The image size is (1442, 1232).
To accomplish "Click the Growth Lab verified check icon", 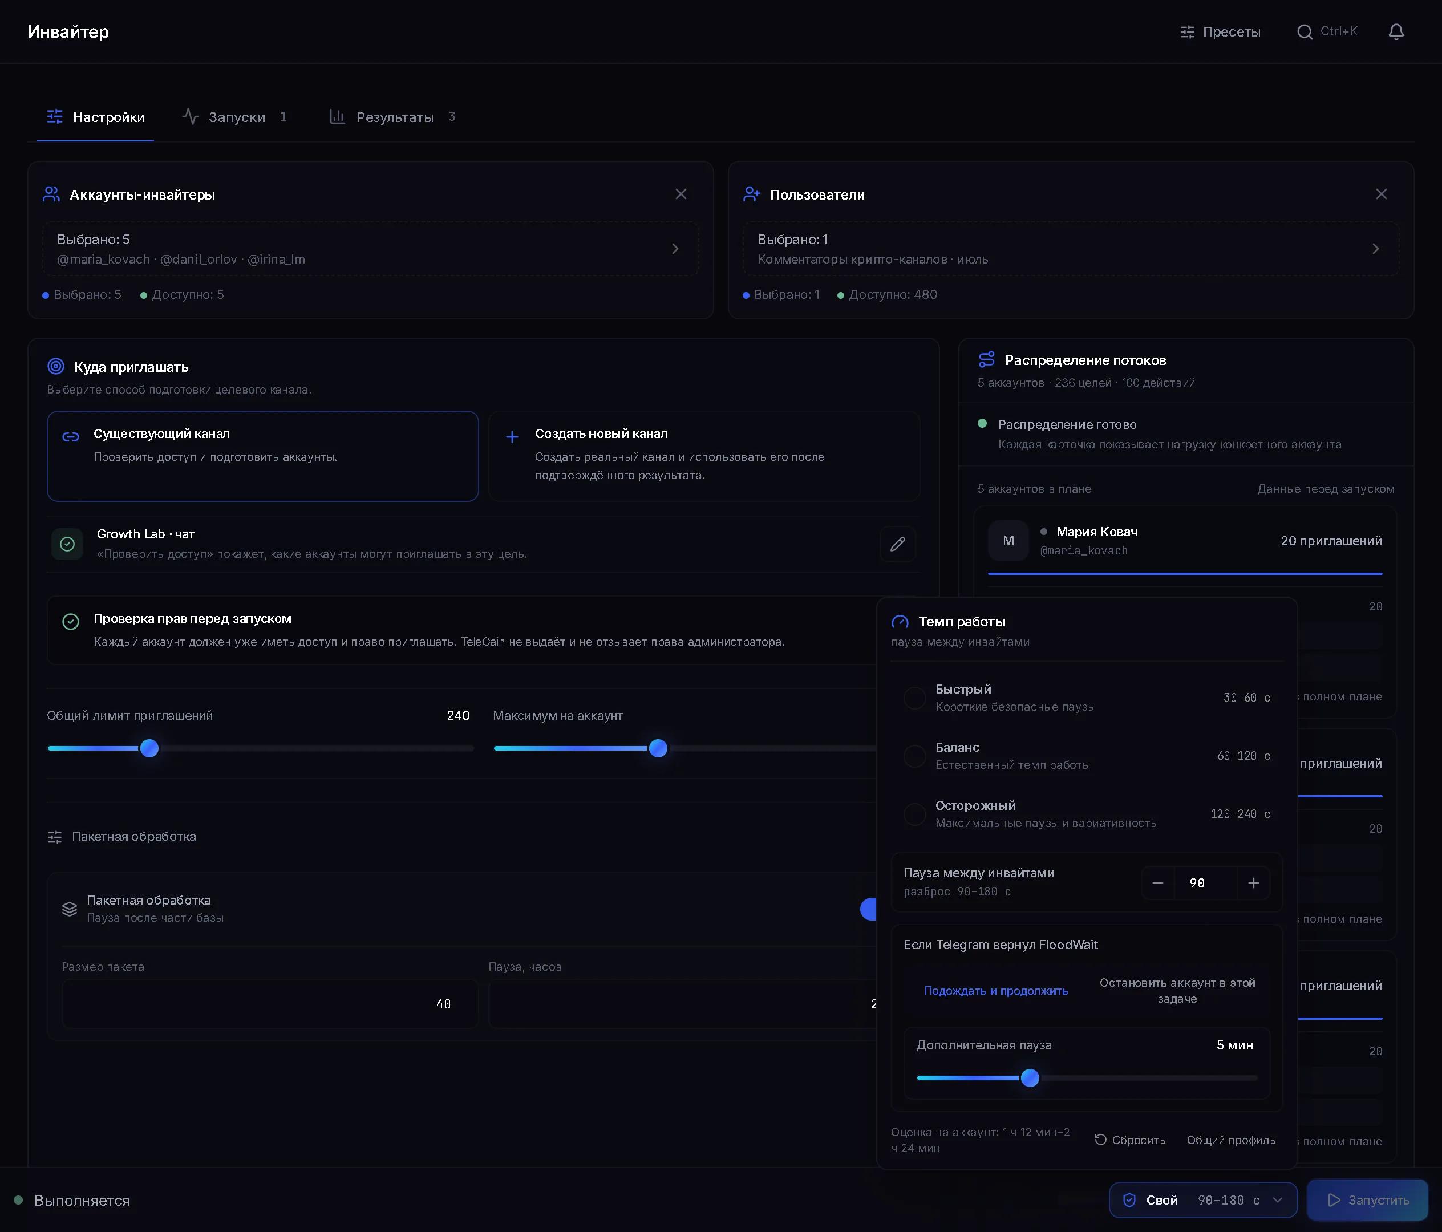I will tap(67, 544).
